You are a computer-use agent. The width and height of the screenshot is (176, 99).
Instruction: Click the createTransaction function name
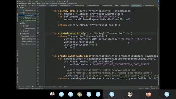click(x=70, y=34)
